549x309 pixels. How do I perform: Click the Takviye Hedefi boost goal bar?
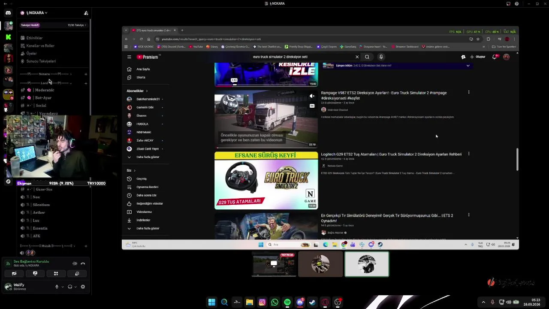coord(54,25)
